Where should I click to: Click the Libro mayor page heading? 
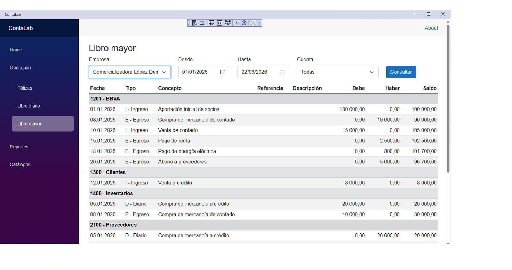[x=112, y=48]
